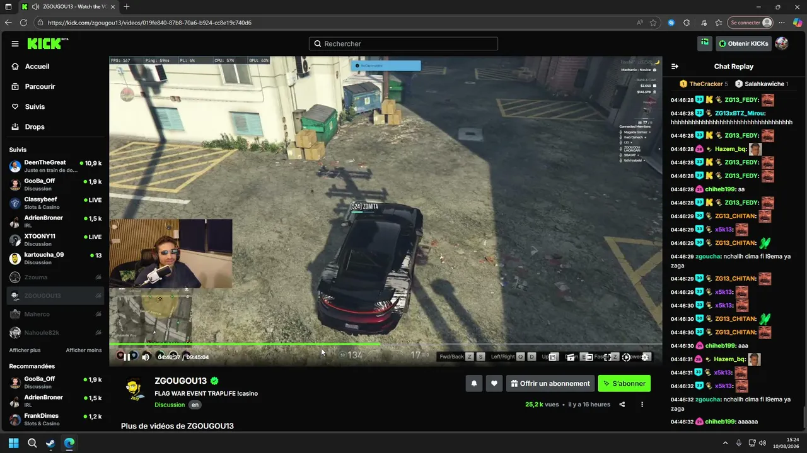This screenshot has width=807, height=453.
Task: Toggle Read Aloud in address bar
Action: [640, 23]
